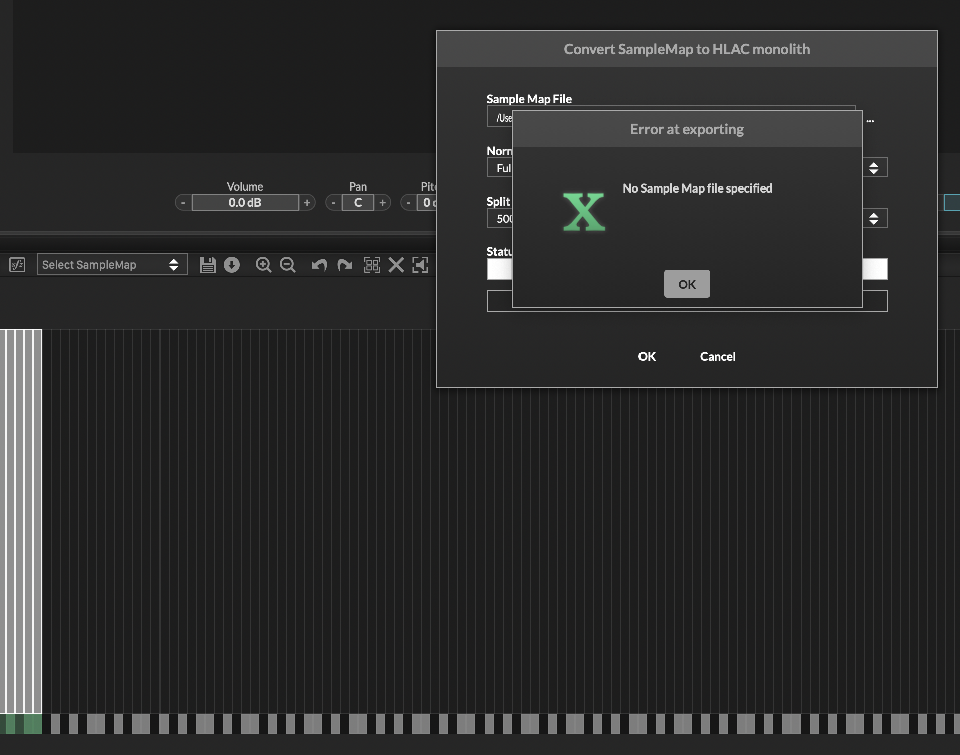
Task: Click the green X error icon
Action: click(x=584, y=211)
